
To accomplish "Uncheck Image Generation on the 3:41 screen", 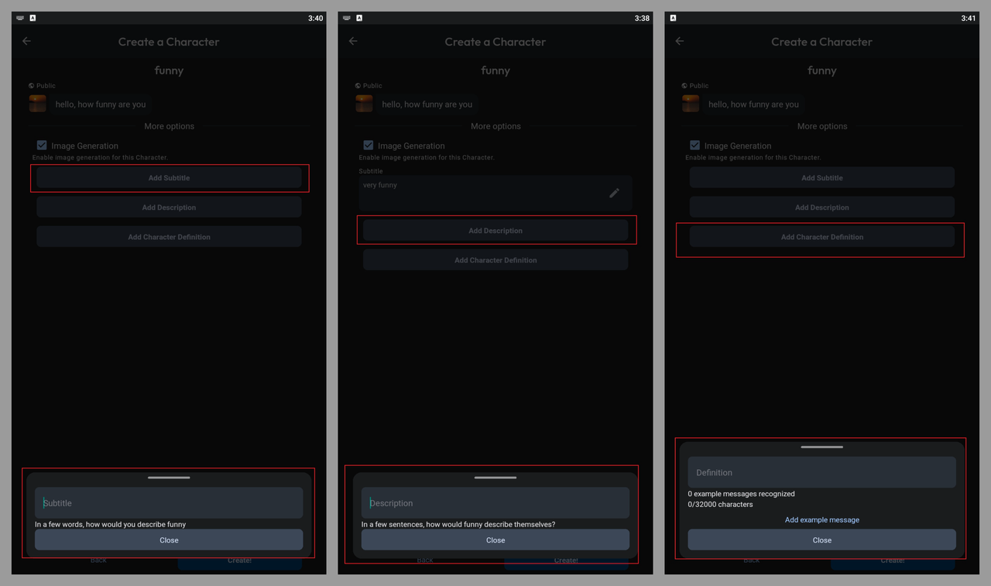I will point(695,146).
